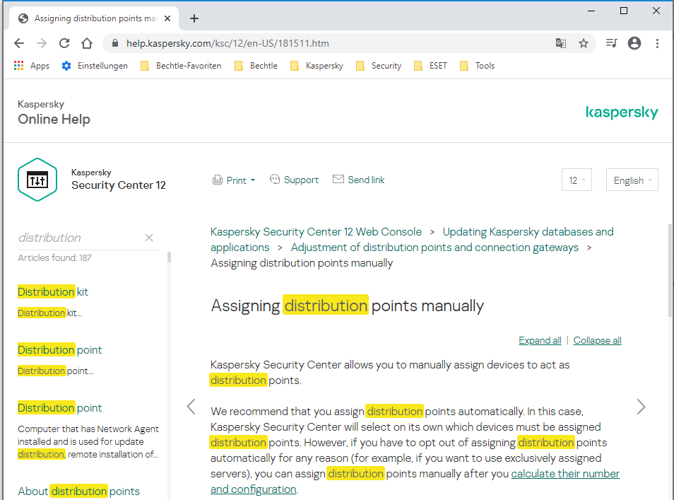The image size is (674, 500).
Task: Click Kaspersky Security Center 12 Web Console breadcrumb
Action: 316,232
